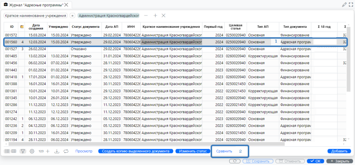Click filter value 'Администрация Красногвардейског'
Screen dimensions: 355x165
tap(109, 16)
